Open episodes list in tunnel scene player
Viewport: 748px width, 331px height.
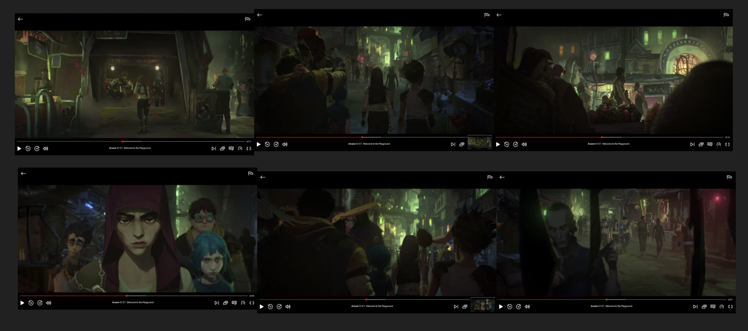pyautogui.click(x=222, y=148)
